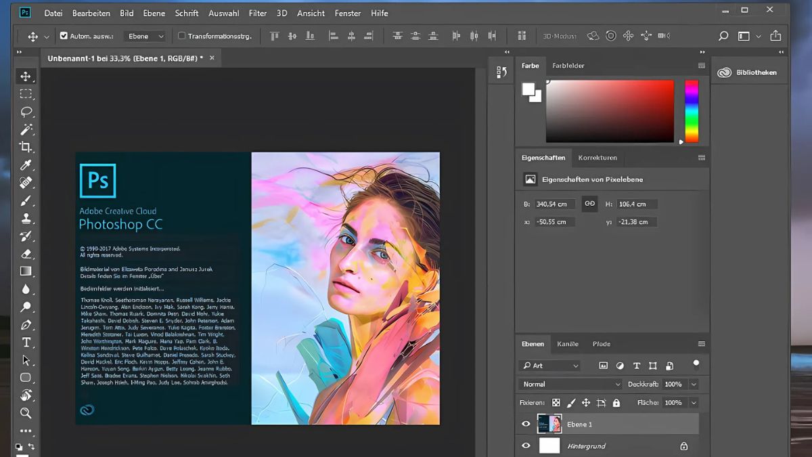This screenshot has width=812, height=457.
Task: Open the Ebenen panel flyout menu
Action: click(x=702, y=344)
